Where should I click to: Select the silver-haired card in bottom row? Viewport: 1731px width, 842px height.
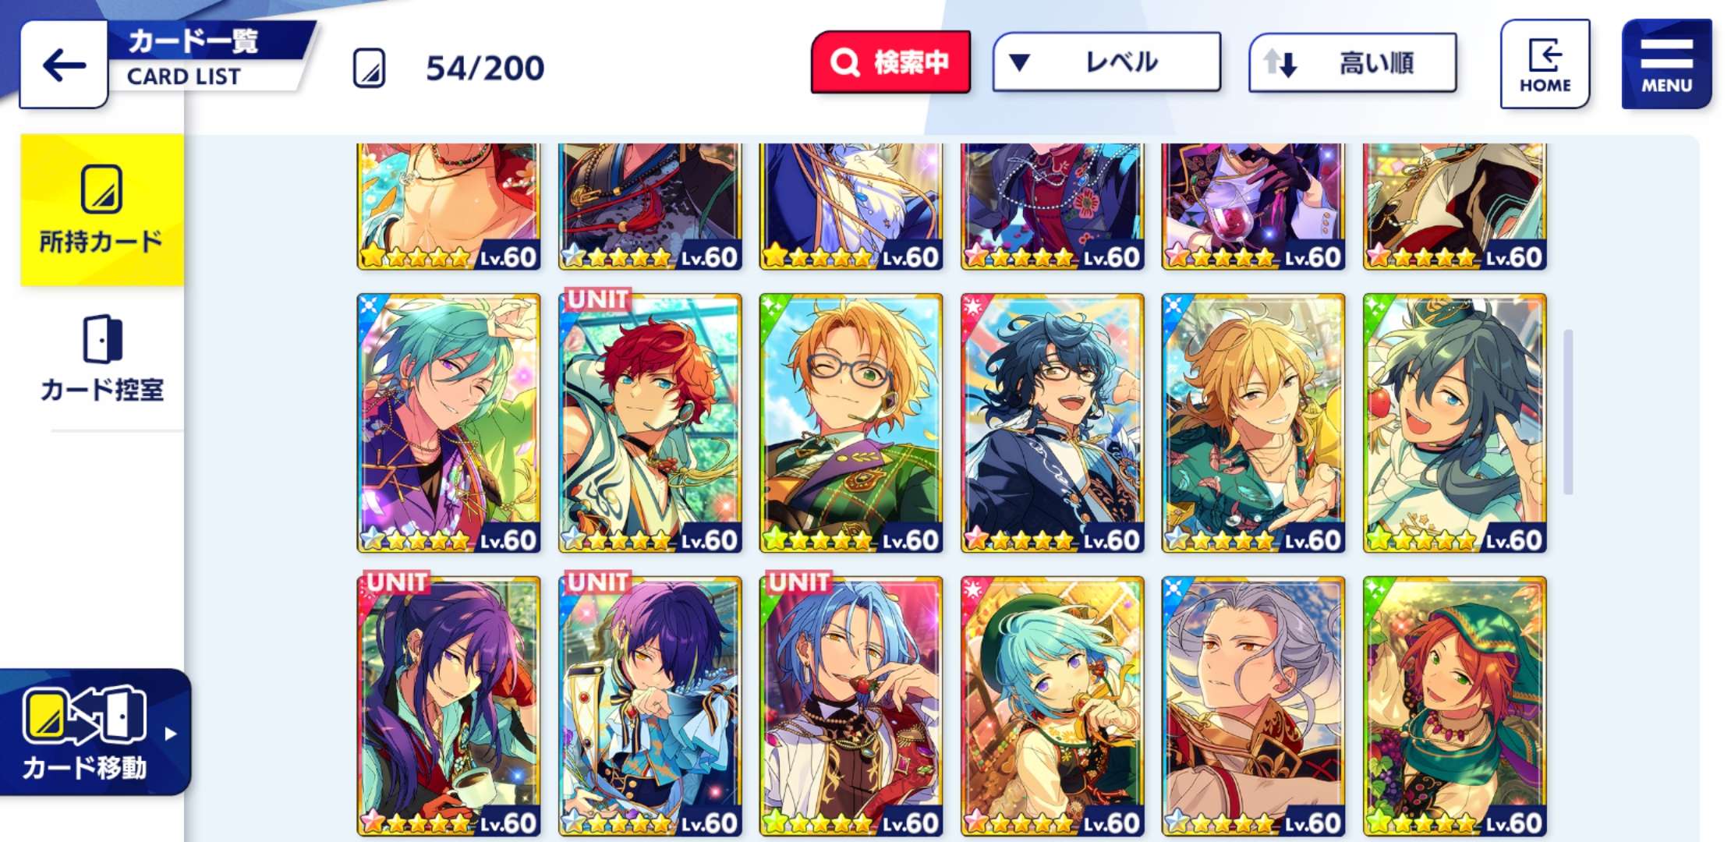point(1253,706)
